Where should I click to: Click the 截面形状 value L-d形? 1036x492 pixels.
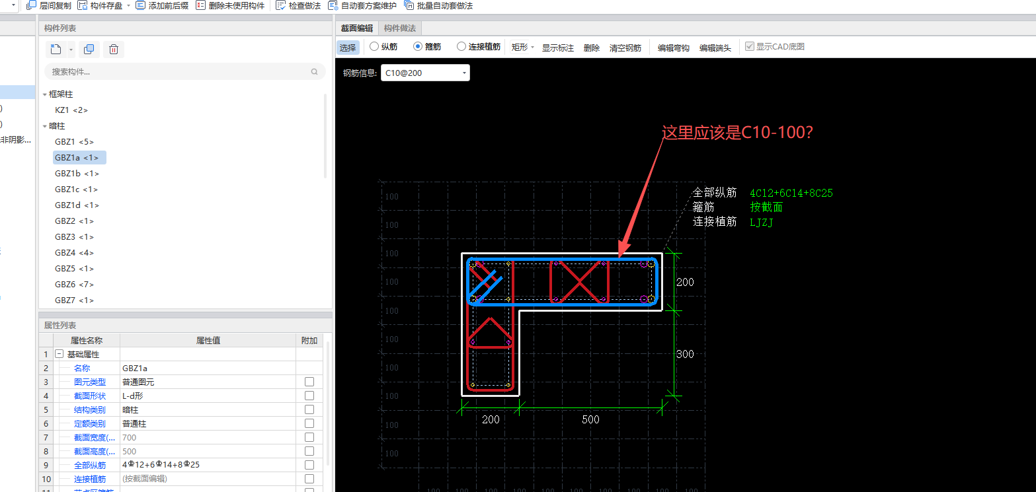point(208,396)
